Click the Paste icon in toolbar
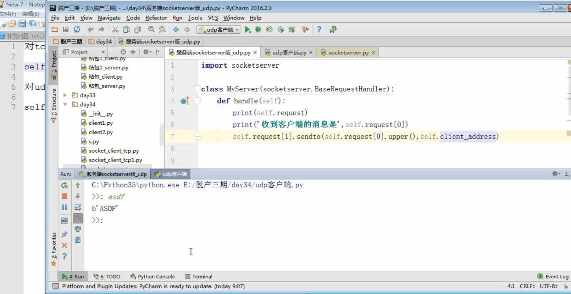 [x=137, y=29]
